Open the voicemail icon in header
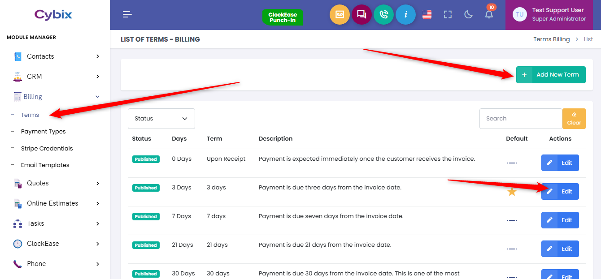The width and height of the screenshot is (601, 279). point(340,14)
